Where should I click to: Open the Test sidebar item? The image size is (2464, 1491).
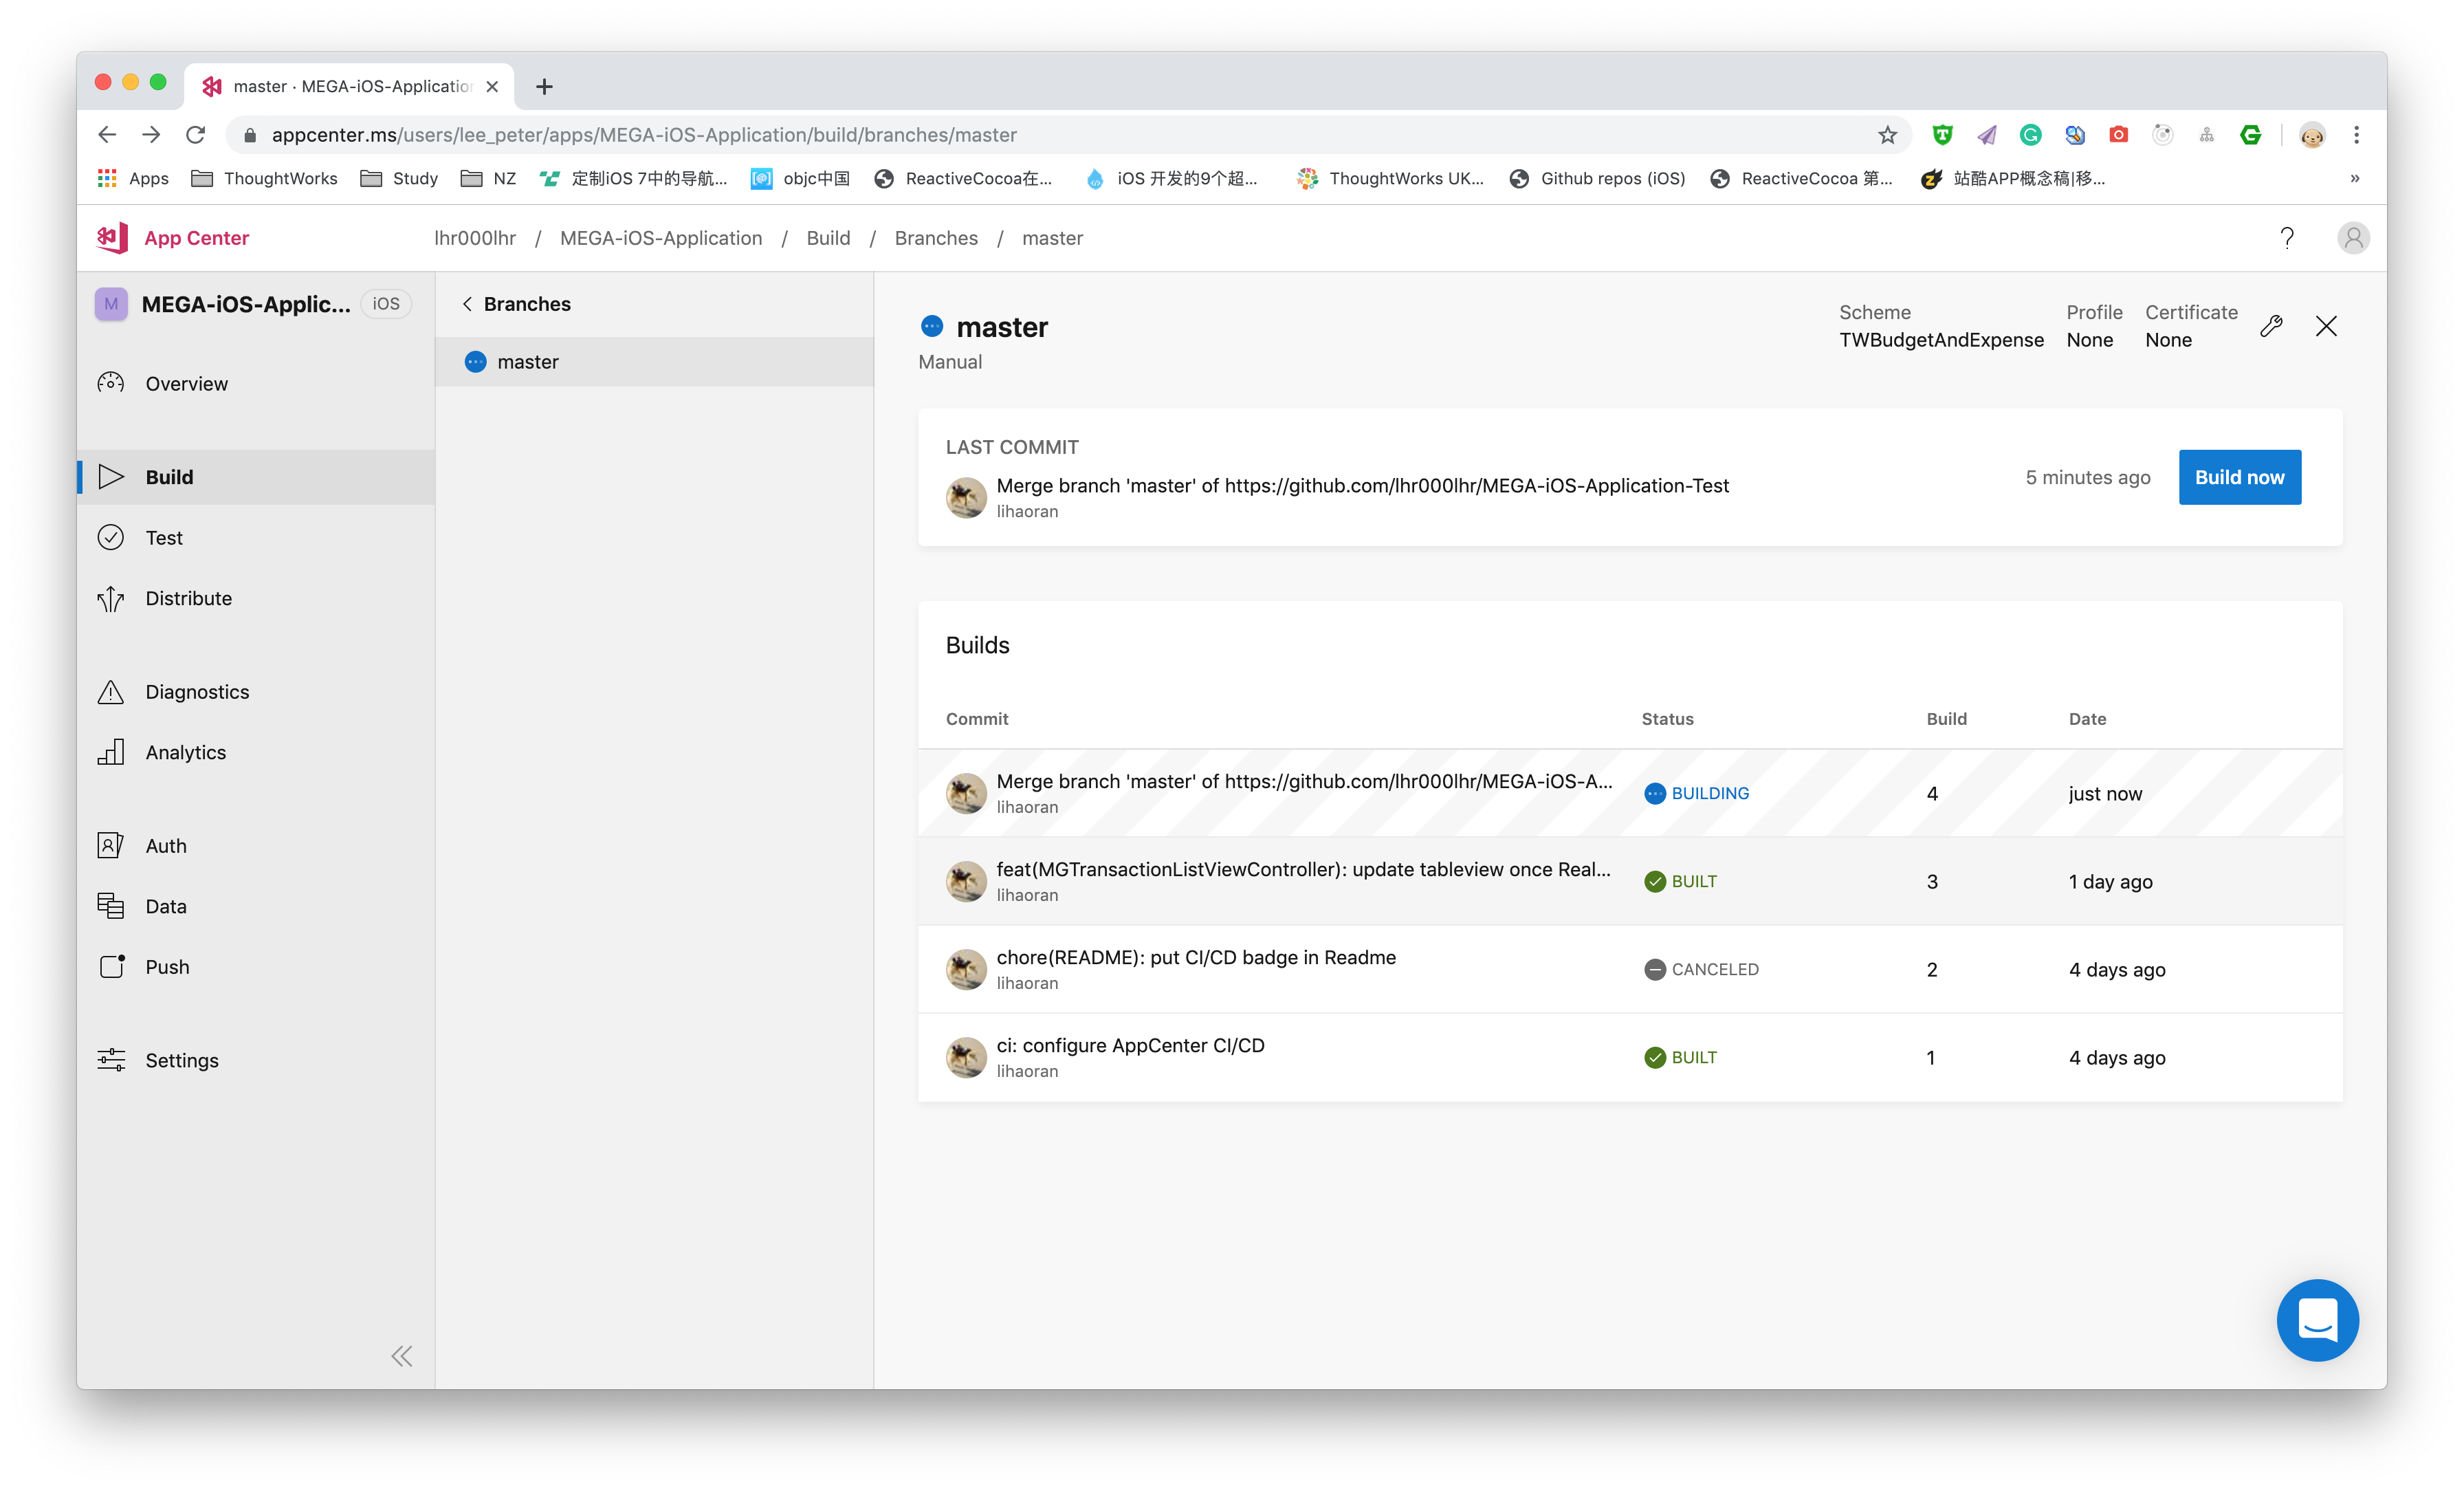tap(164, 537)
